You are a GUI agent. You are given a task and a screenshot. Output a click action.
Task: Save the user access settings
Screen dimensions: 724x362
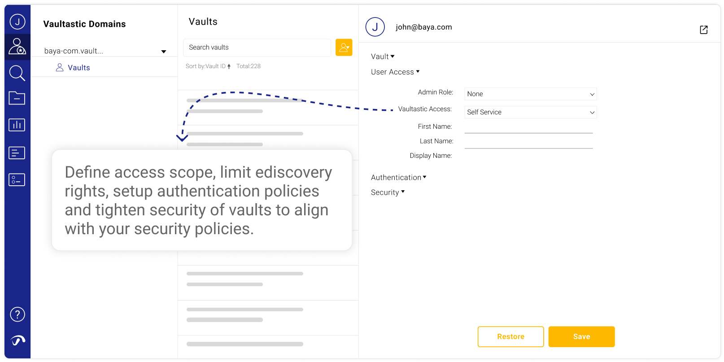[581, 336]
